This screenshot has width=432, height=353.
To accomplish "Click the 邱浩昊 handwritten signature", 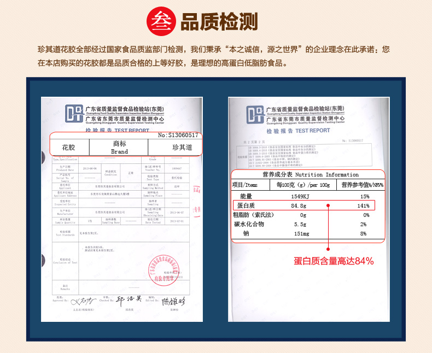I will pyautogui.click(x=129, y=301).
